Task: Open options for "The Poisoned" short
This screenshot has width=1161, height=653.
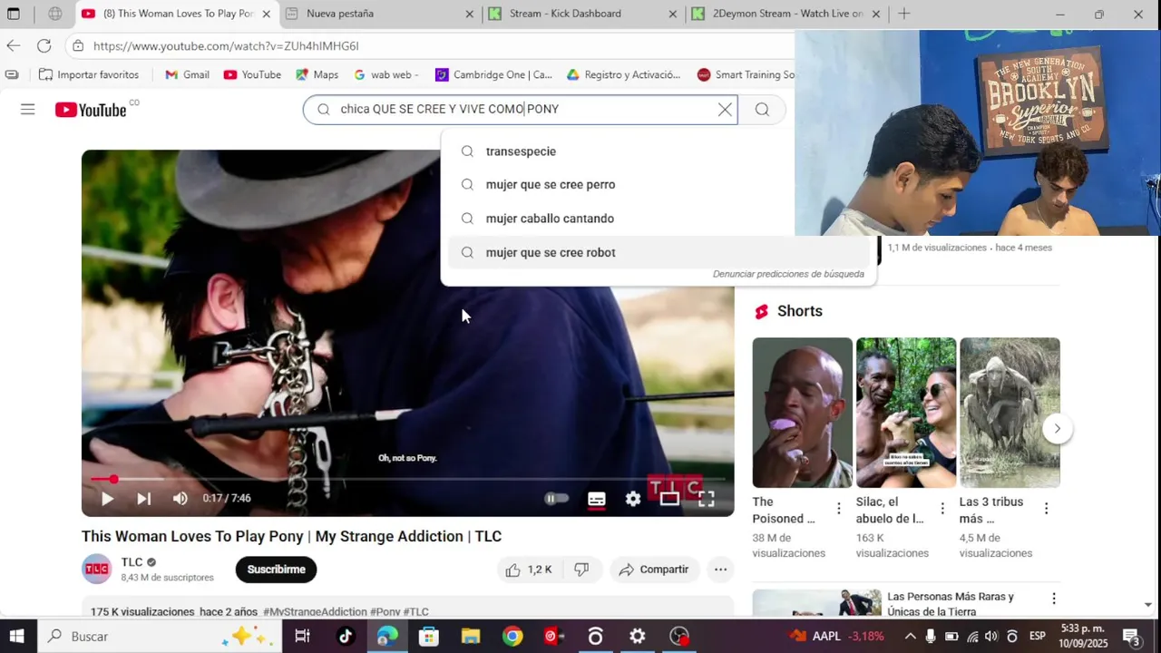Action: click(x=839, y=509)
